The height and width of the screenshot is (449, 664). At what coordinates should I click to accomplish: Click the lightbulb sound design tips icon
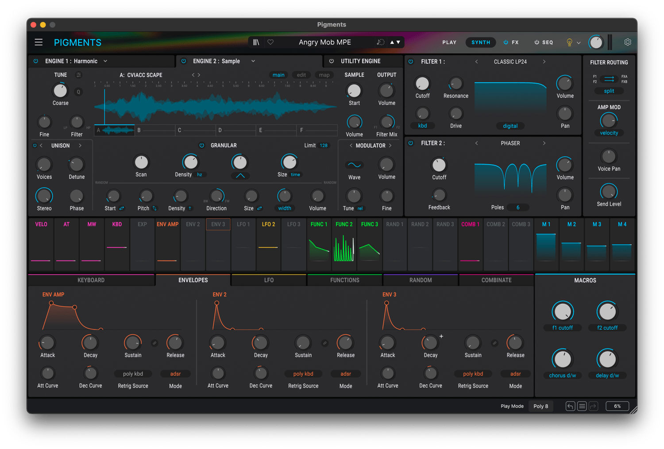click(569, 42)
